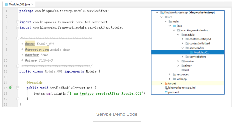
Task: Click the module package icon
Action: 183,35
